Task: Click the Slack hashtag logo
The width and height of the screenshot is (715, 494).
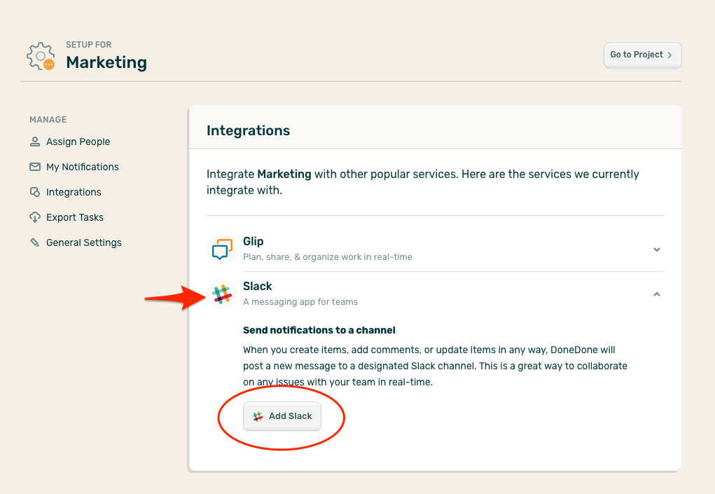Action: 222,294
